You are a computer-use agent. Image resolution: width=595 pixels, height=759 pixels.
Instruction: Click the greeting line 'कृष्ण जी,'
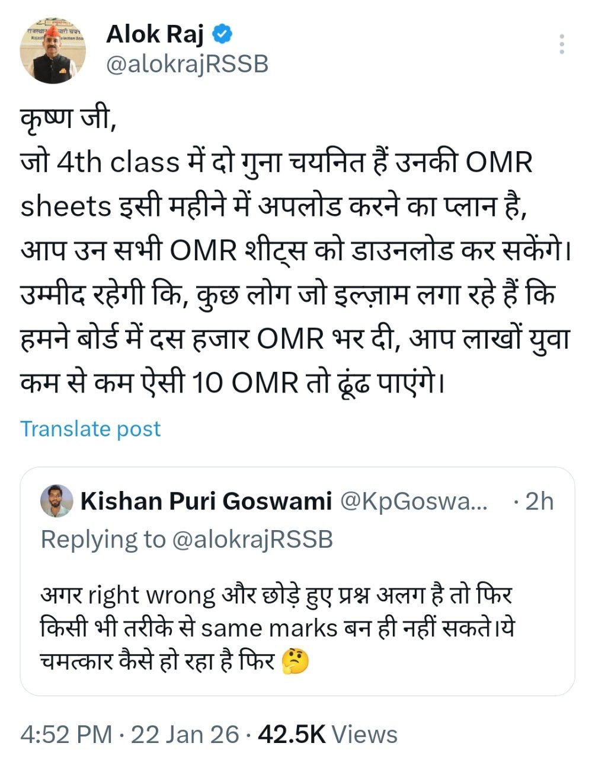point(65,120)
